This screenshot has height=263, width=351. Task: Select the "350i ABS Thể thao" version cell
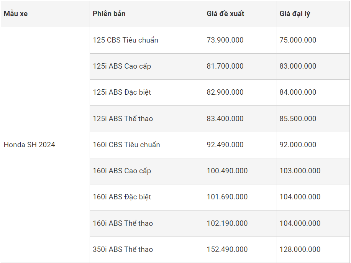[x=123, y=250]
